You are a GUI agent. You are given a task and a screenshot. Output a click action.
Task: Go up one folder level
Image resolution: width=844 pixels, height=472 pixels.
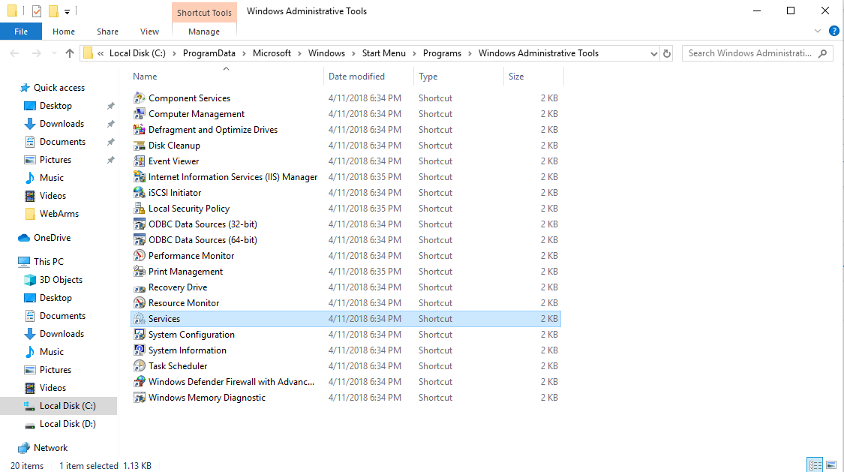pyautogui.click(x=70, y=53)
